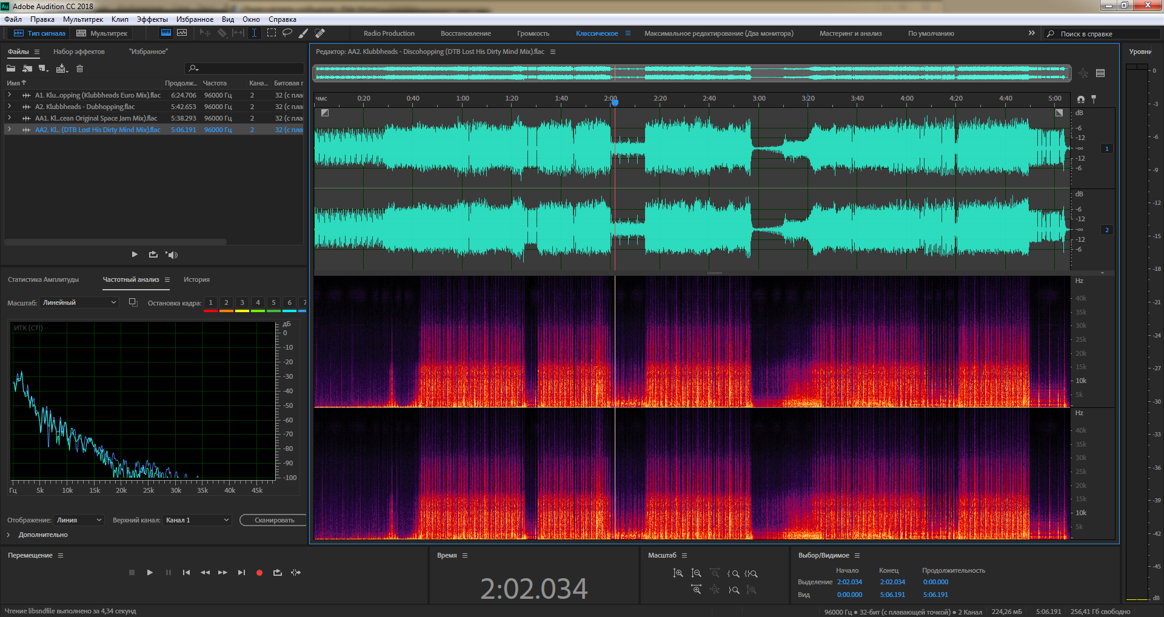This screenshot has width=1164, height=617.
Task: Click the Files panel horizontal scrollbar
Action: click(x=115, y=242)
